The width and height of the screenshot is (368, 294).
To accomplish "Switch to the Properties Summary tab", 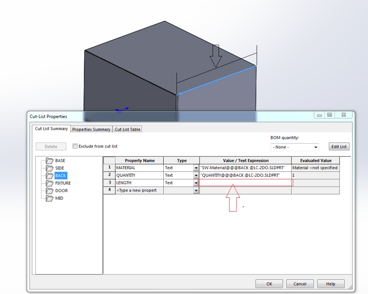I will (91, 129).
